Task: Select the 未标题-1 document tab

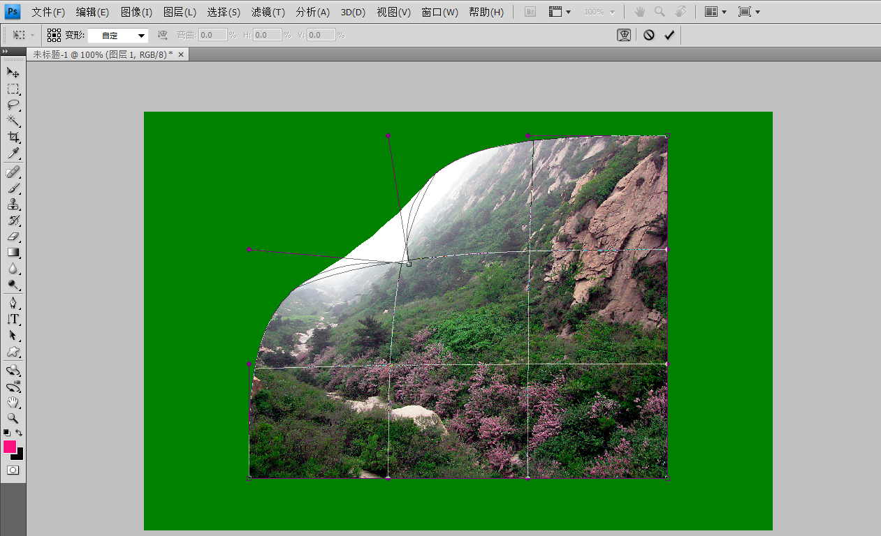Action: [103, 54]
